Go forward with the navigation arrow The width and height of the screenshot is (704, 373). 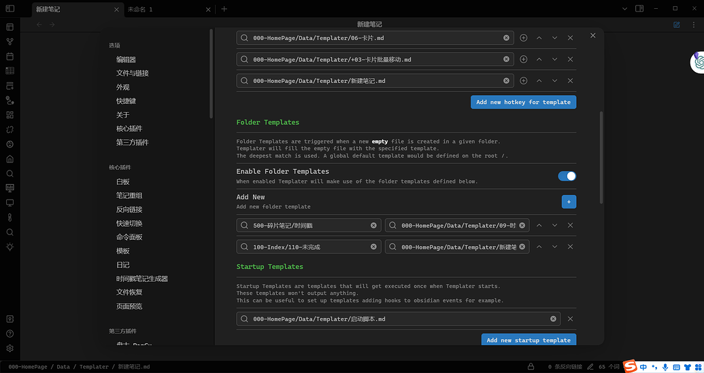coord(52,24)
